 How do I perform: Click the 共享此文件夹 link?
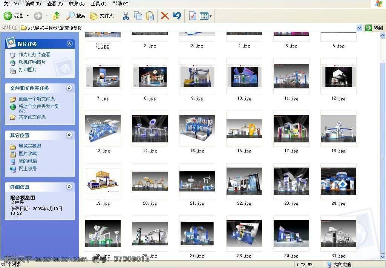click(x=32, y=117)
